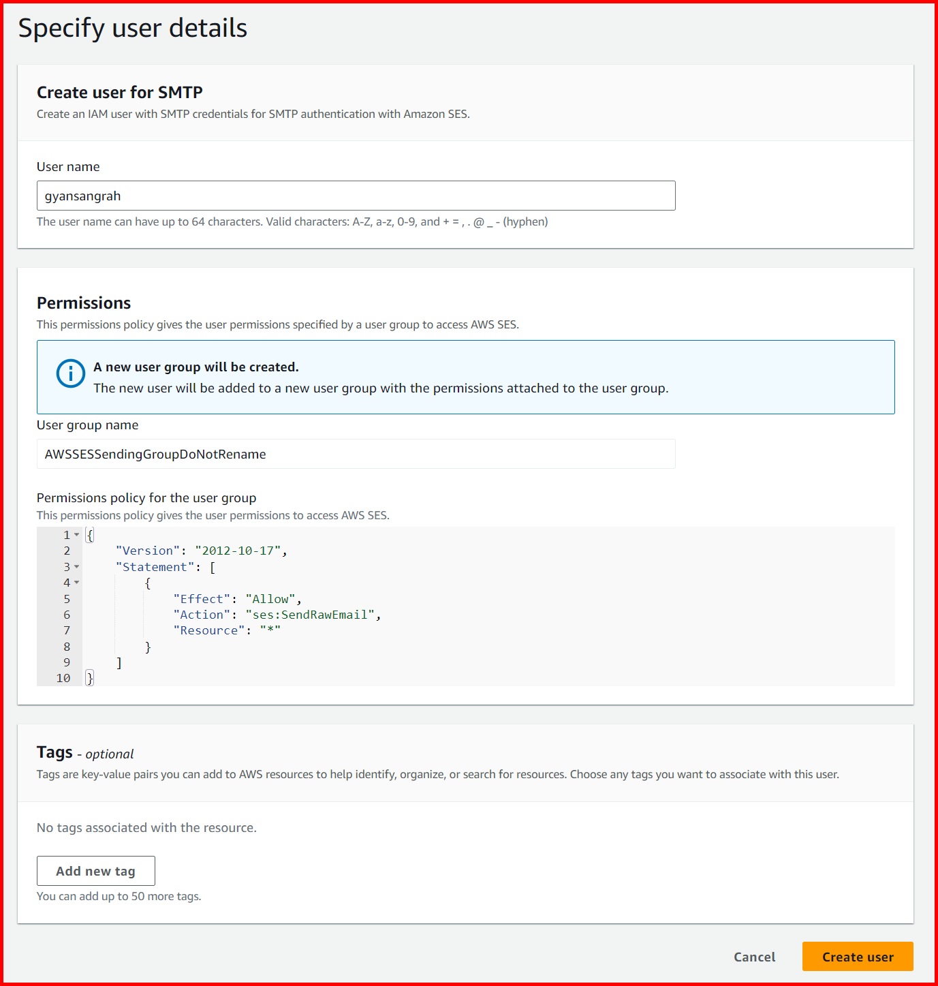This screenshot has width=938, height=986.
Task: Click the blue information icon in Permissions notice
Action: pyautogui.click(x=69, y=373)
